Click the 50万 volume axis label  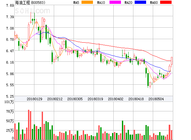(10, 121)
